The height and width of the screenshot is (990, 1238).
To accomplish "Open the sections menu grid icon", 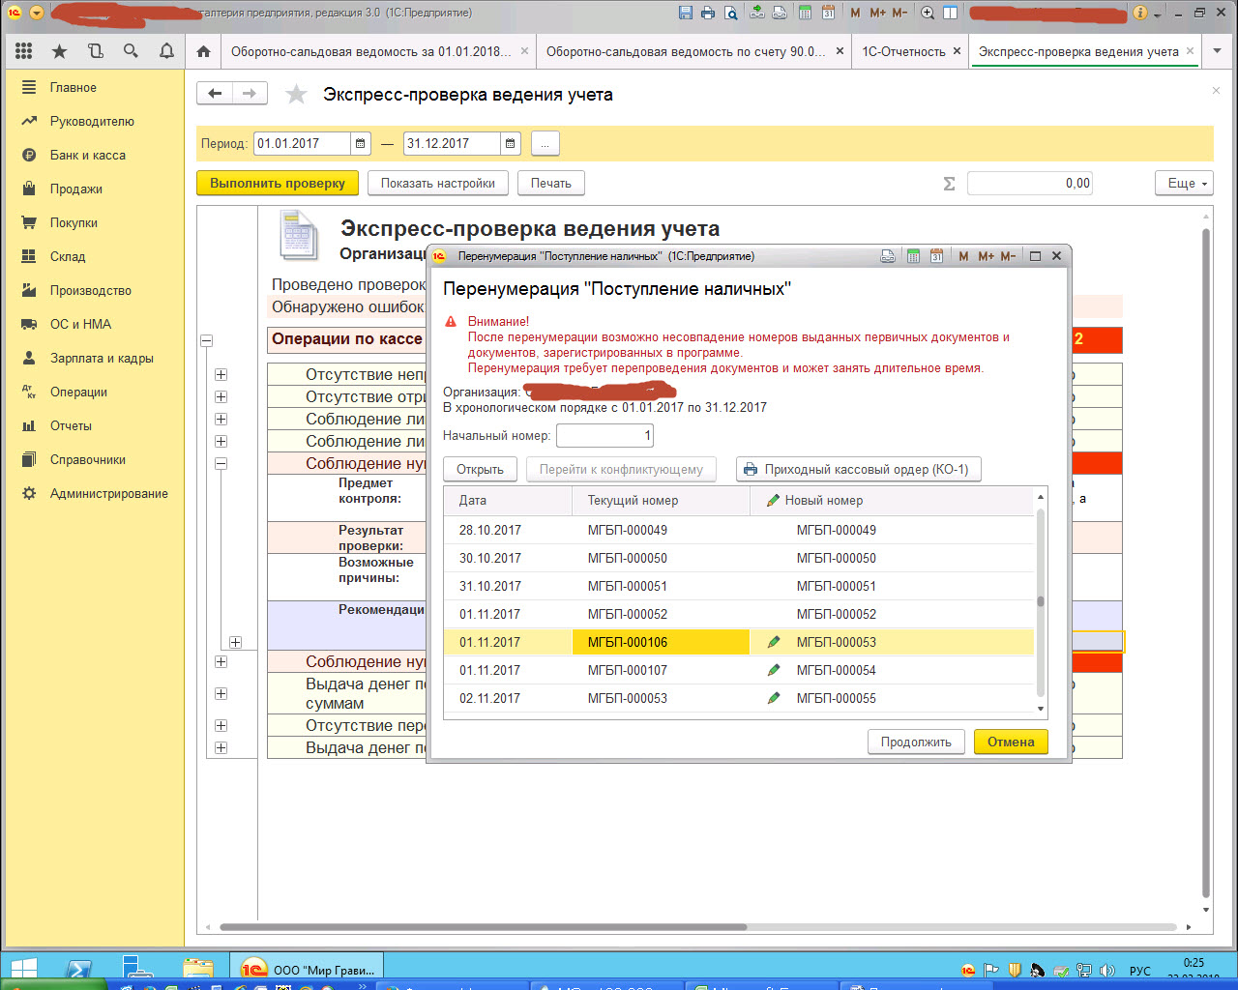I will pos(24,51).
